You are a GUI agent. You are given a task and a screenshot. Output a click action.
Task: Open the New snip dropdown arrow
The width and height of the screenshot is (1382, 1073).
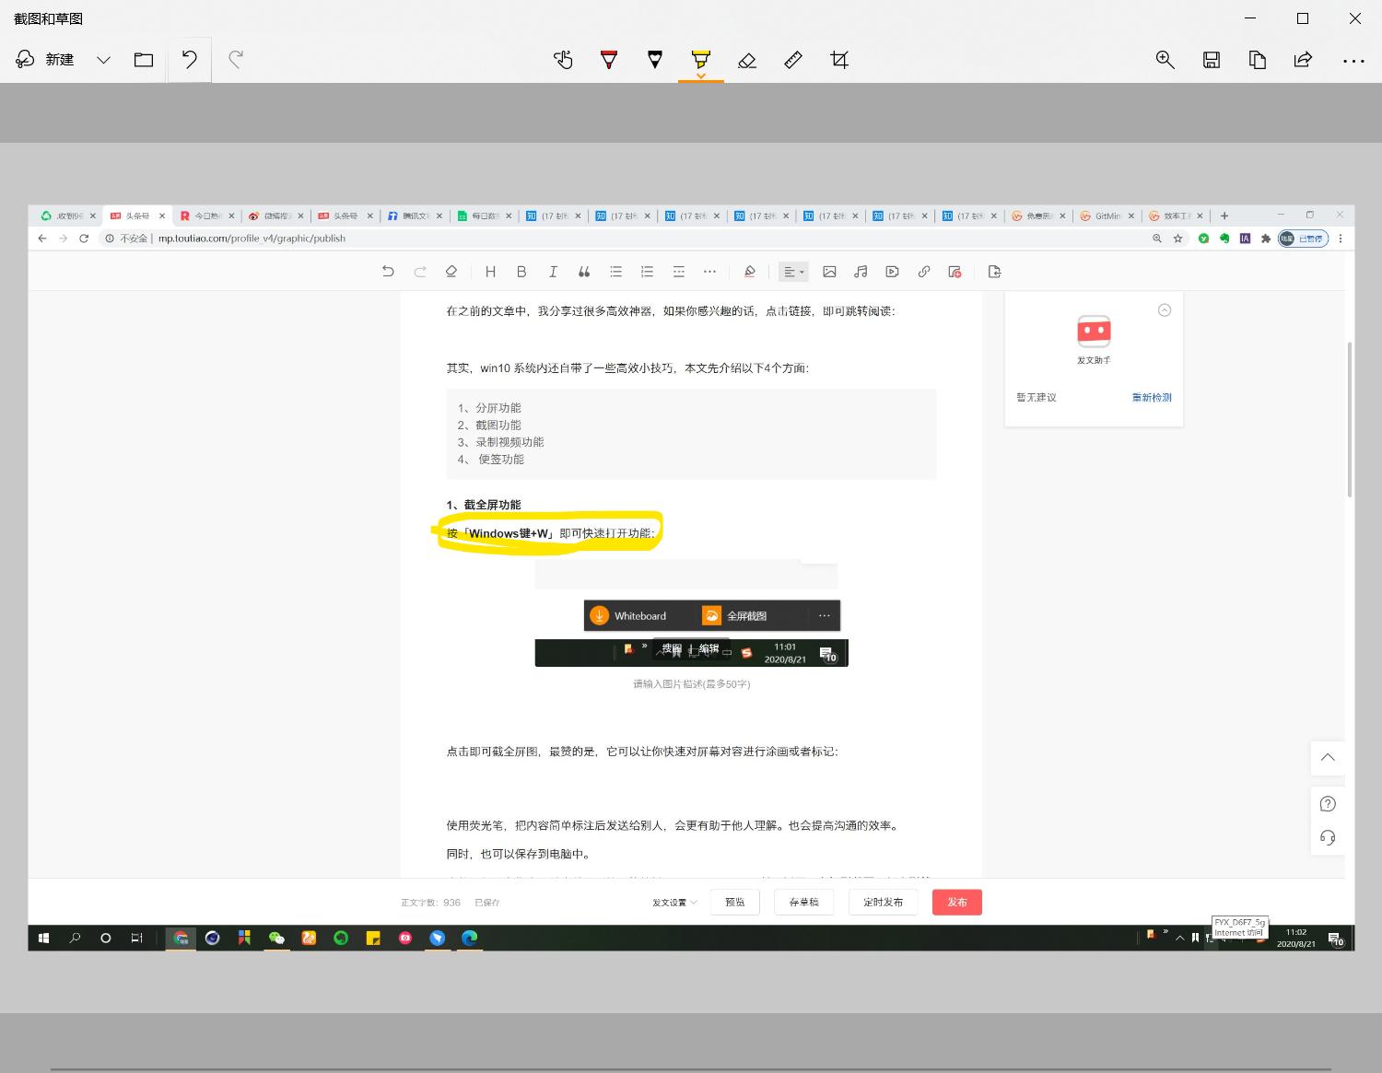point(103,60)
